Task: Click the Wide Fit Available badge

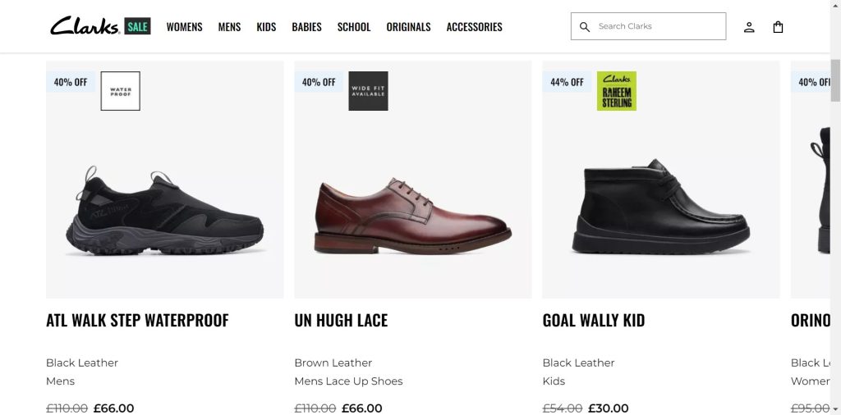Action: [x=368, y=91]
